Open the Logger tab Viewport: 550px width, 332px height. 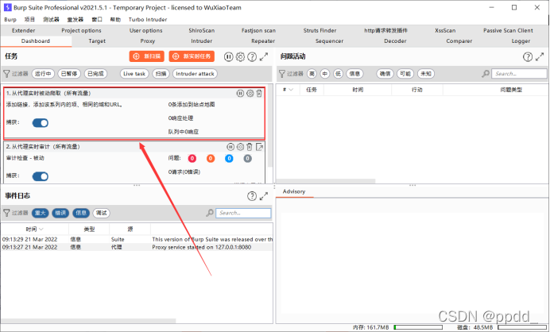[521, 41]
